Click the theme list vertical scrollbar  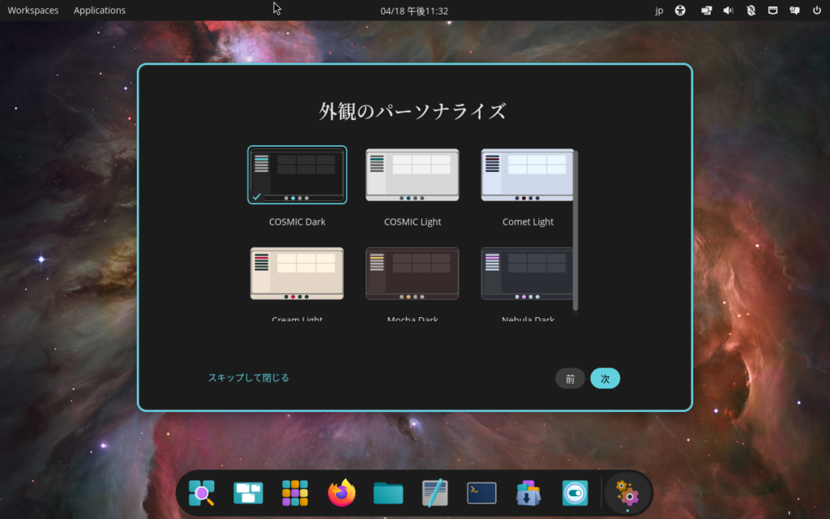pyautogui.click(x=575, y=230)
